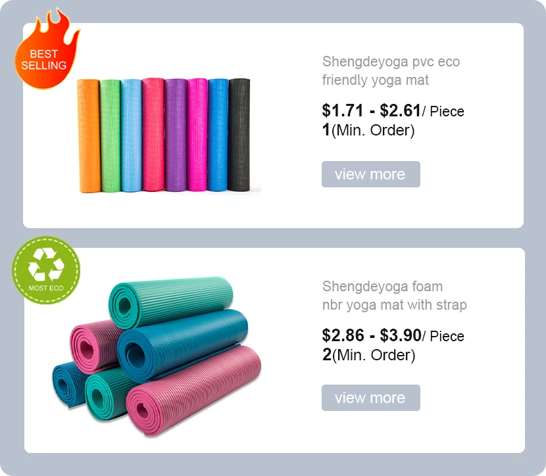The width and height of the screenshot is (546, 476).
Task: Click the top teal foam mat roll
Action: coord(171,300)
